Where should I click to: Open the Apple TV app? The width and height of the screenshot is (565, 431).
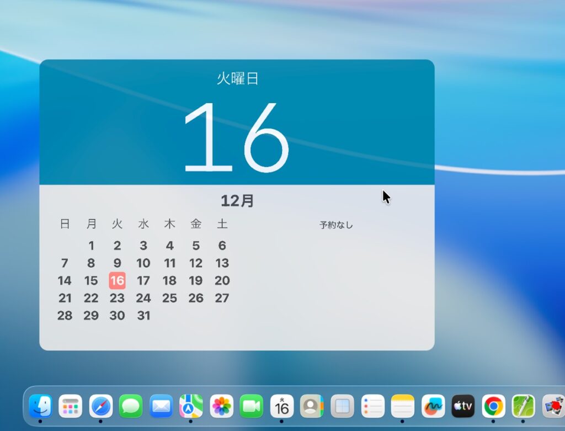(x=463, y=407)
